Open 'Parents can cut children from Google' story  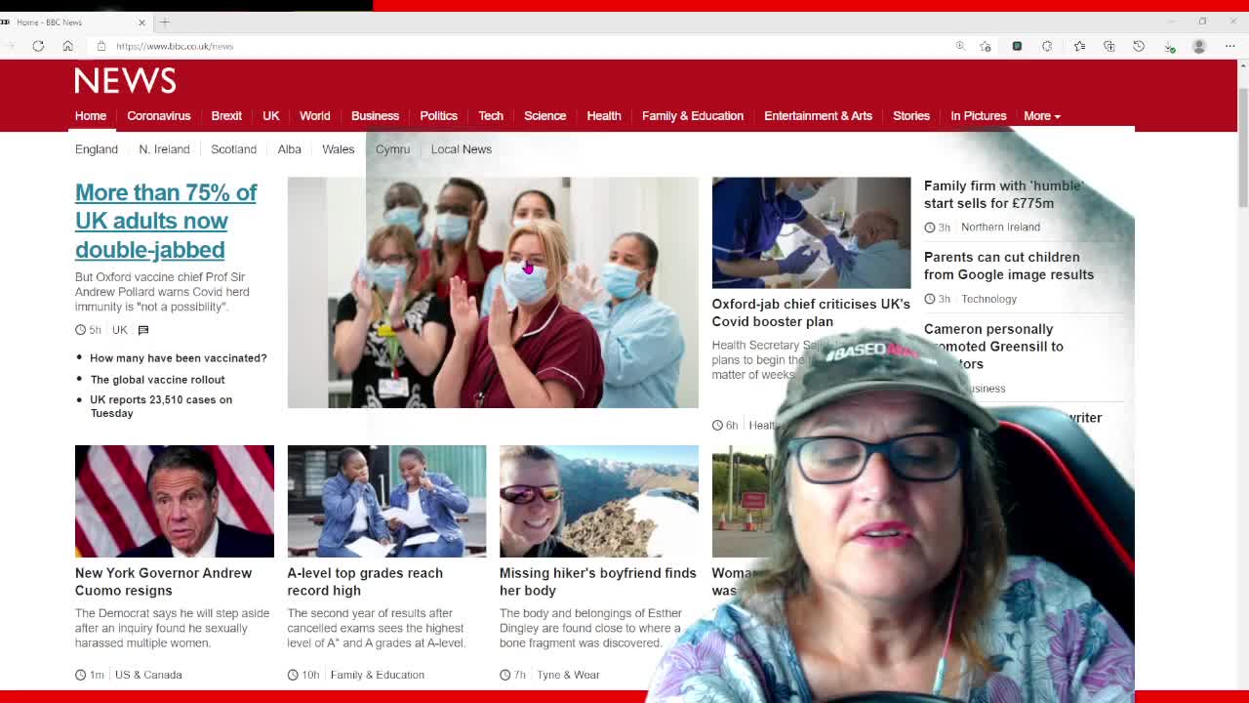tap(1009, 266)
